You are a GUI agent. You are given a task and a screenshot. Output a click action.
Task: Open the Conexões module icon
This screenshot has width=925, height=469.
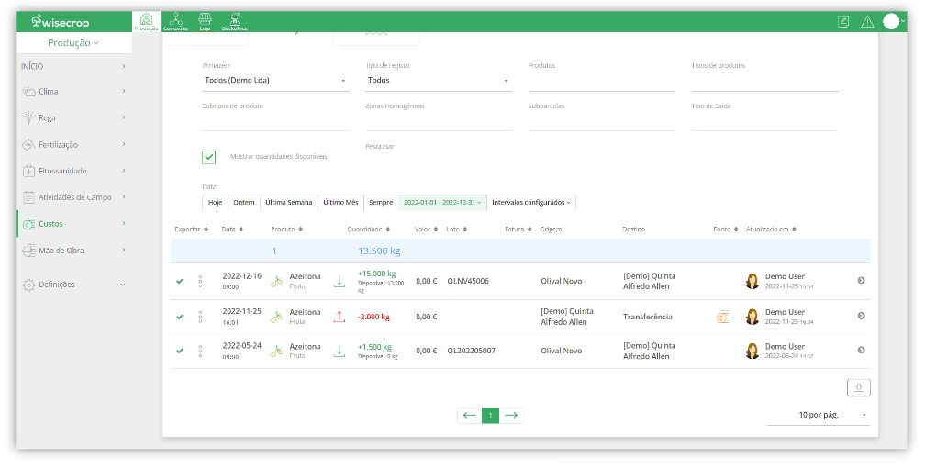pos(175,21)
